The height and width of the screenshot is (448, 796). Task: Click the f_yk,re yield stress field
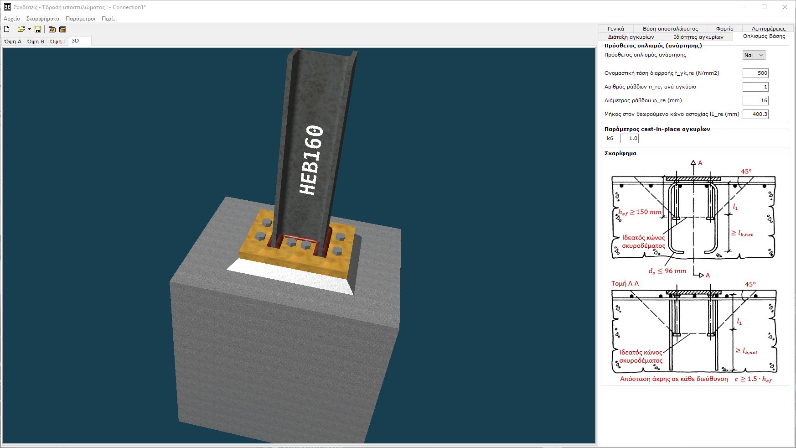755,73
